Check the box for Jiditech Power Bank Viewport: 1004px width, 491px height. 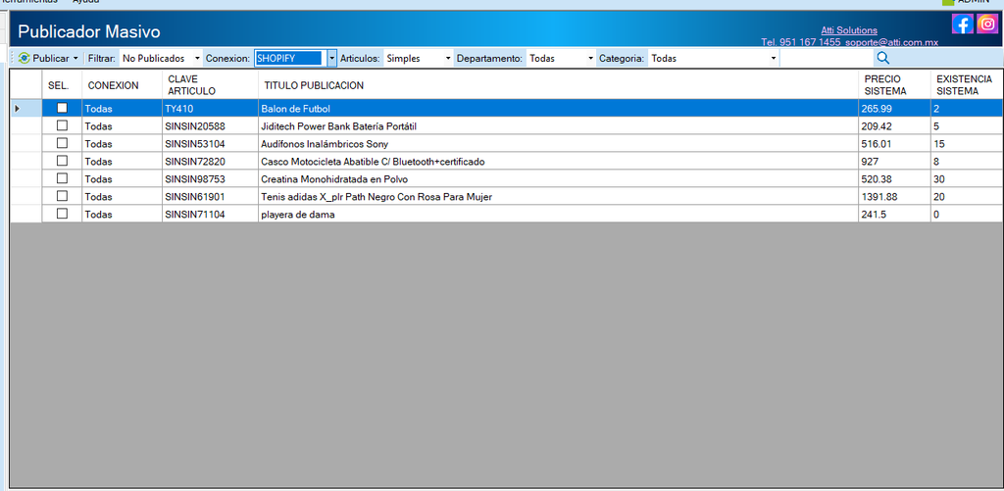click(x=62, y=126)
